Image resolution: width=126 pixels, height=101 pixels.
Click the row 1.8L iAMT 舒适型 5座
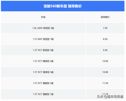click(x=43, y=28)
